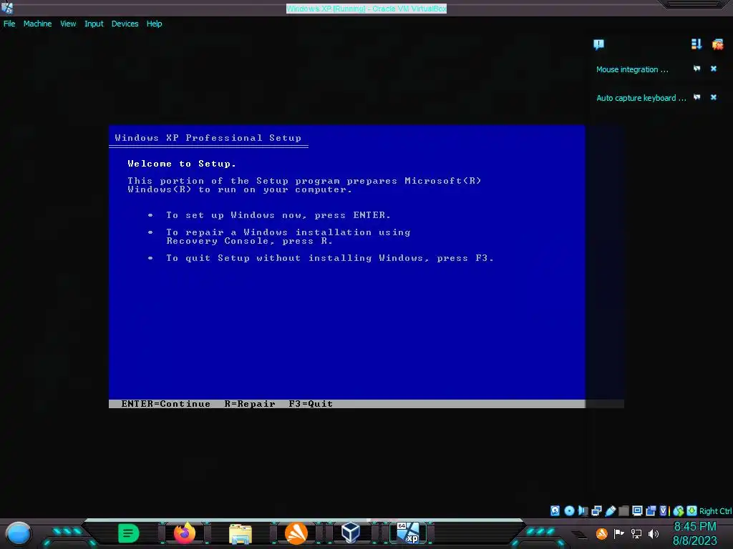Click the suppress icon beside Auto capture keyboard
733x549 pixels.
point(696,97)
